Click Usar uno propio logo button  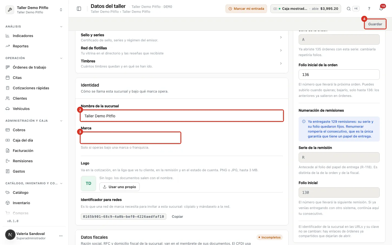click(x=120, y=187)
